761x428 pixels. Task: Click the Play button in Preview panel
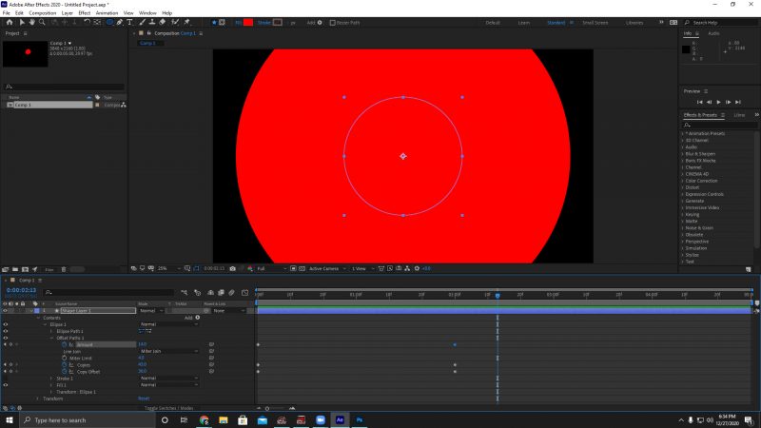719,102
